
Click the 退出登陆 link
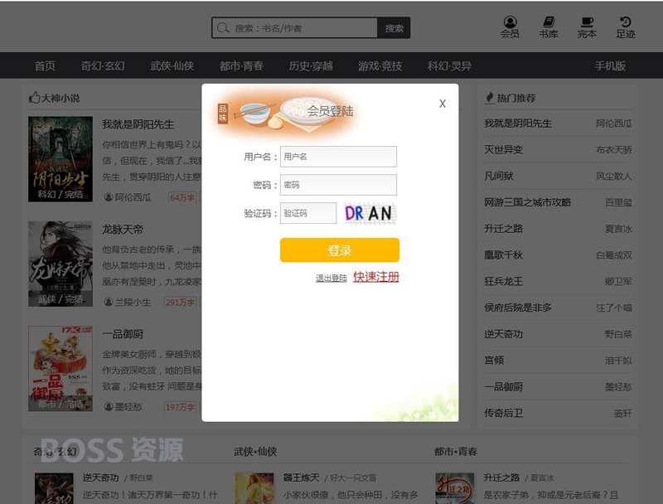click(331, 278)
